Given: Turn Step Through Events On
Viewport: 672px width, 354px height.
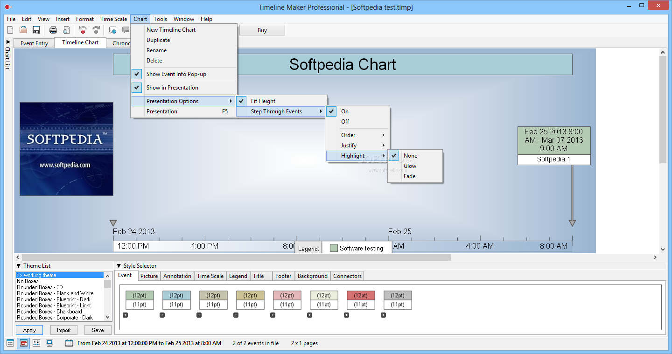Looking at the screenshot, I should click(x=357, y=111).
